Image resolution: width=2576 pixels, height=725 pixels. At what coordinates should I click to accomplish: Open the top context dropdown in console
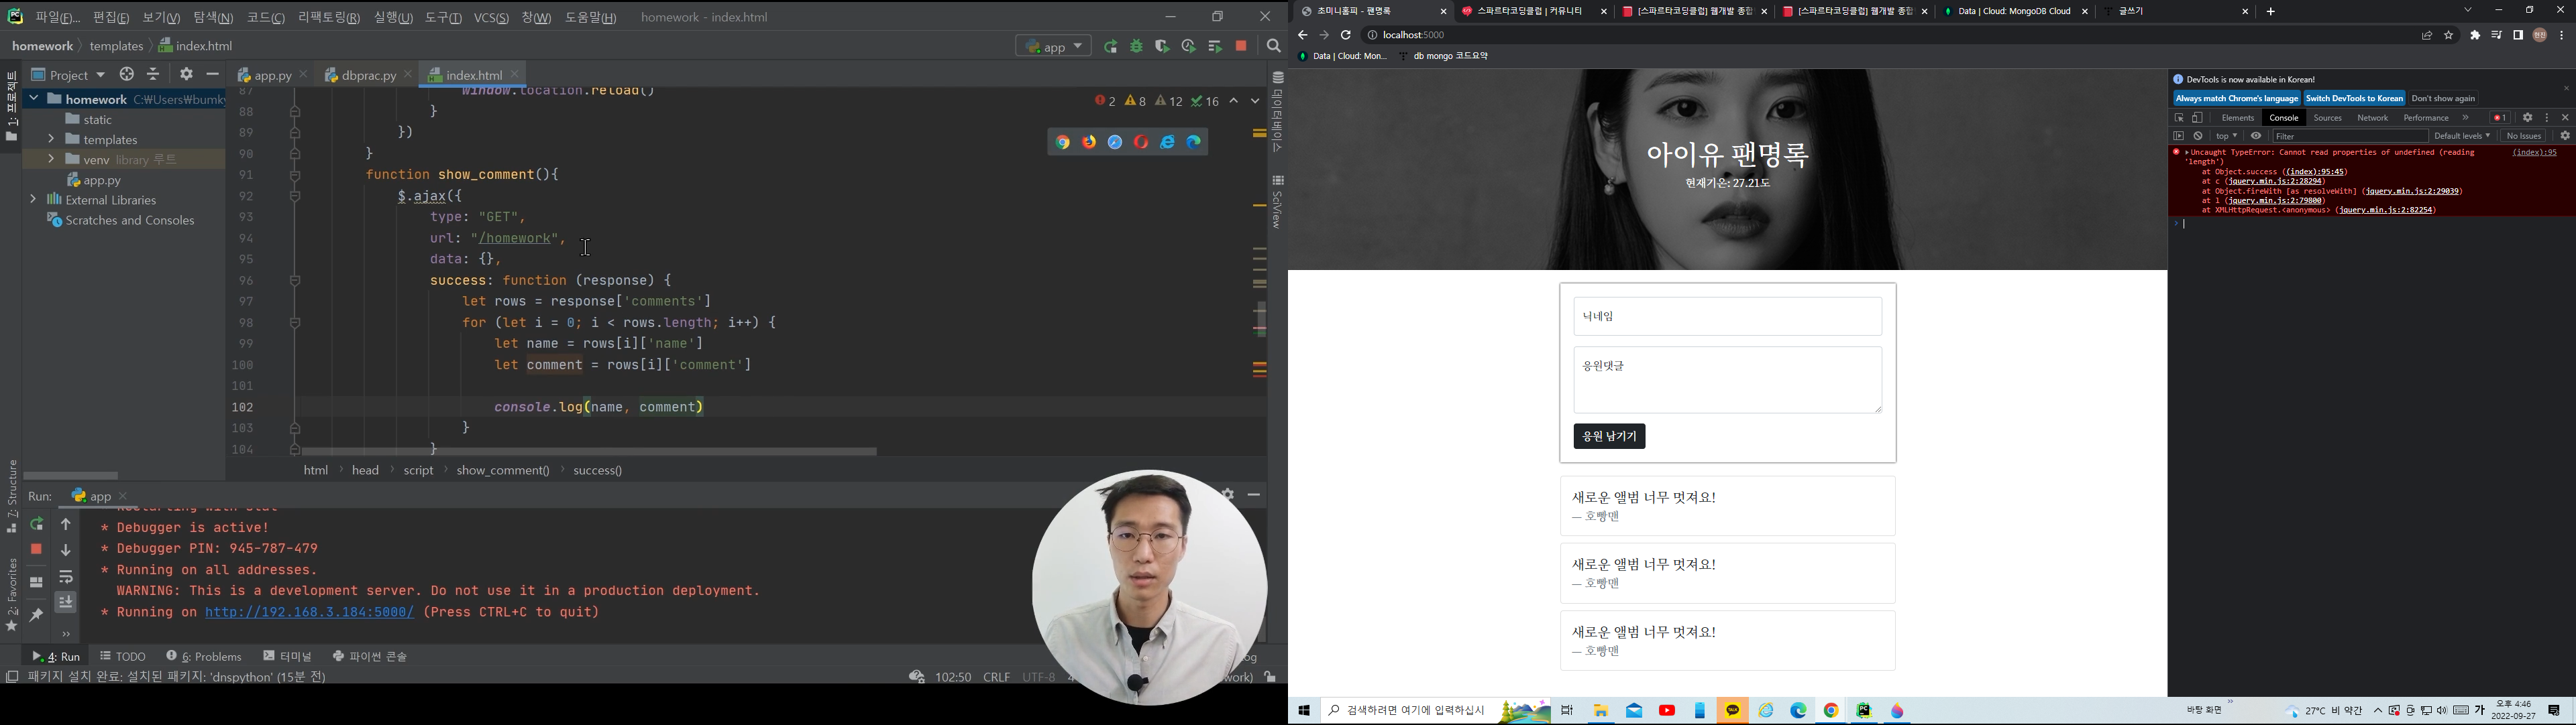[x=2227, y=136]
